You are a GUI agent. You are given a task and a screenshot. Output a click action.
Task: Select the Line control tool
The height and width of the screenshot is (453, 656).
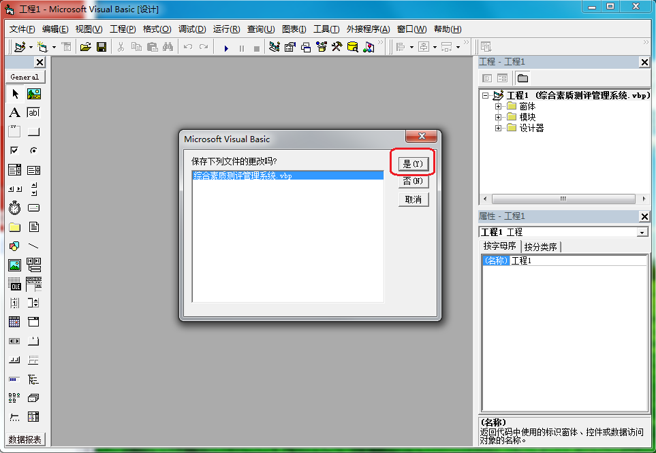(33, 246)
